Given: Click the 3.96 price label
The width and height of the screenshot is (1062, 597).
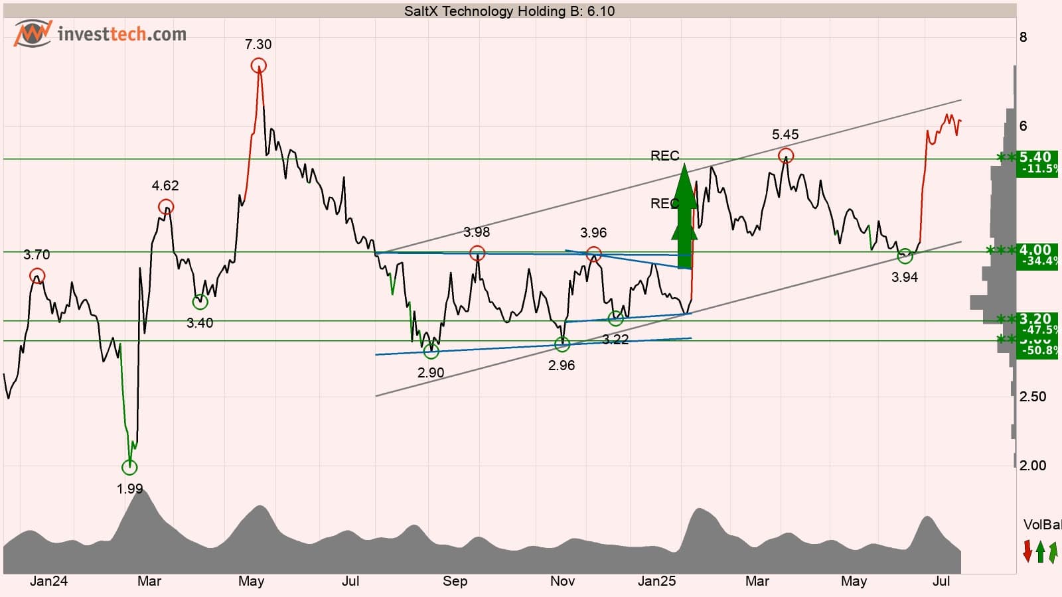Looking at the screenshot, I should coord(593,233).
